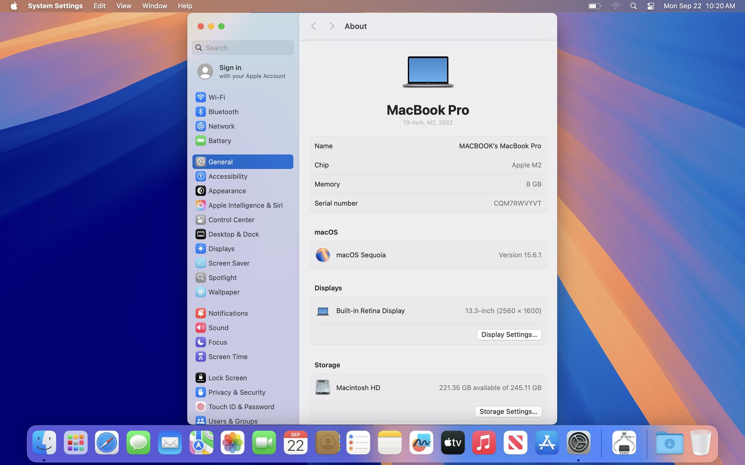The width and height of the screenshot is (745, 465).
Task: Open Bluetooth settings pane
Action: [x=243, y=112]
